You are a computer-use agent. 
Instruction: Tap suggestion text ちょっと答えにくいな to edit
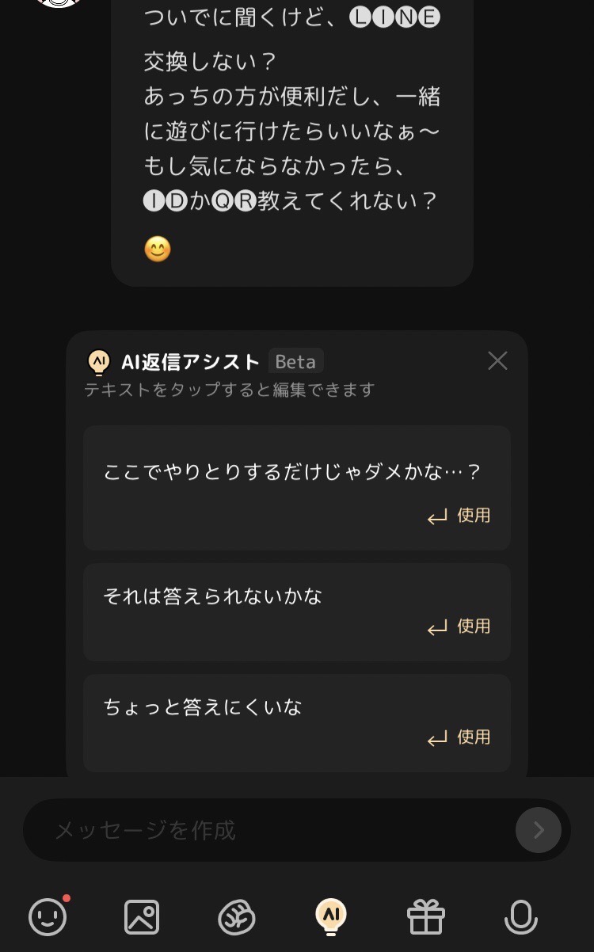pyautogui.click(x=203, y=707)
